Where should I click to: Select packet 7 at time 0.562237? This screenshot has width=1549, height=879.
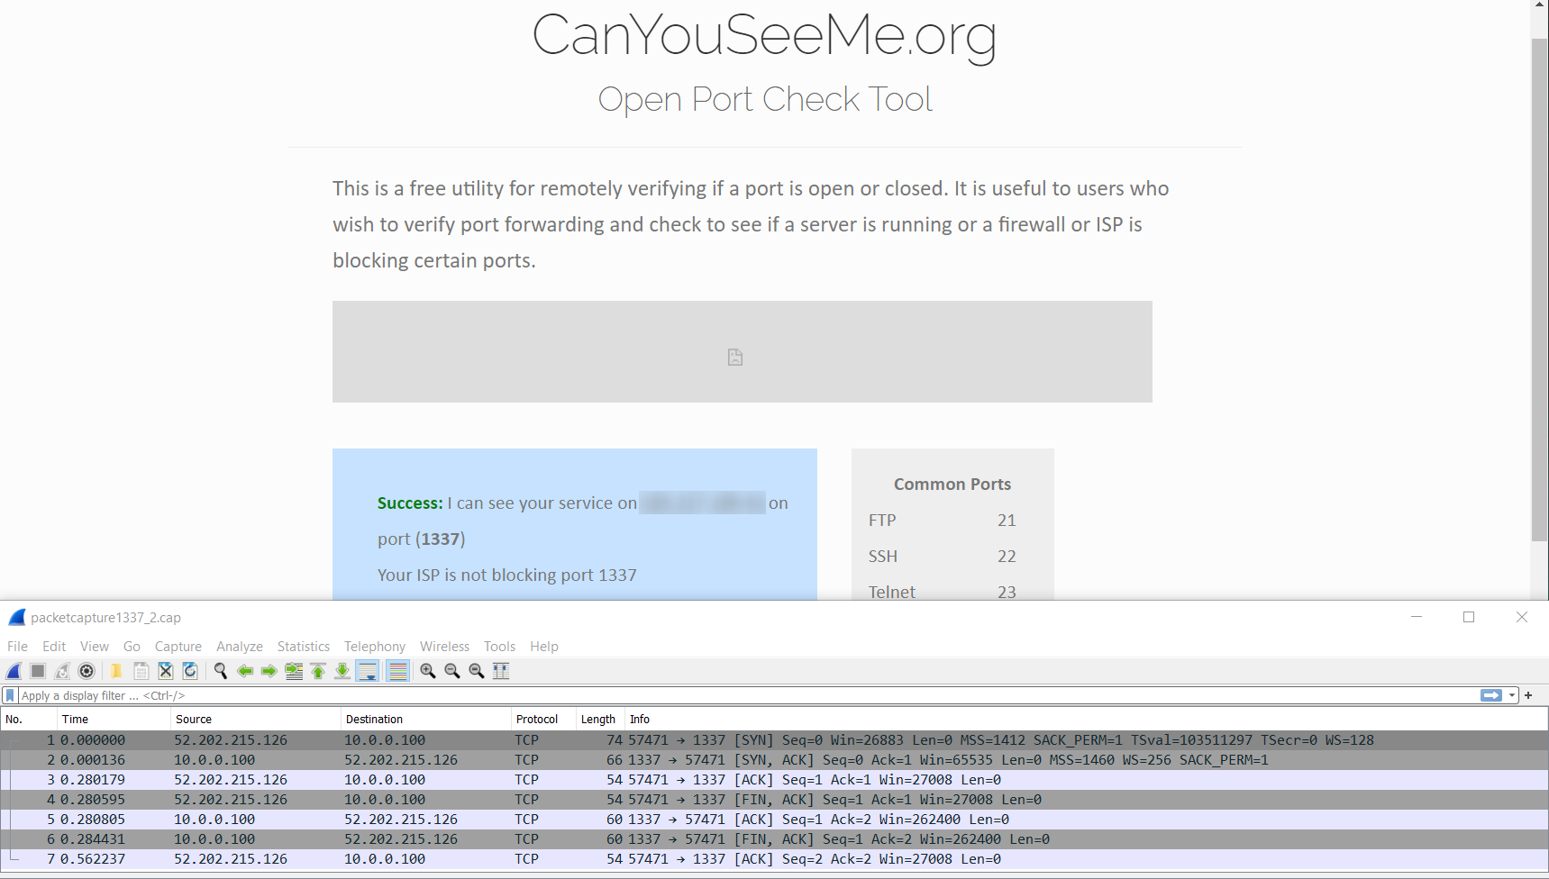(x=774, y=859)
